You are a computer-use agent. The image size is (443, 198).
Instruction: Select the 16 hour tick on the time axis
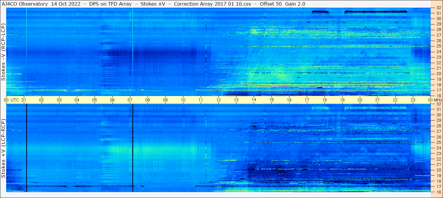289,100
